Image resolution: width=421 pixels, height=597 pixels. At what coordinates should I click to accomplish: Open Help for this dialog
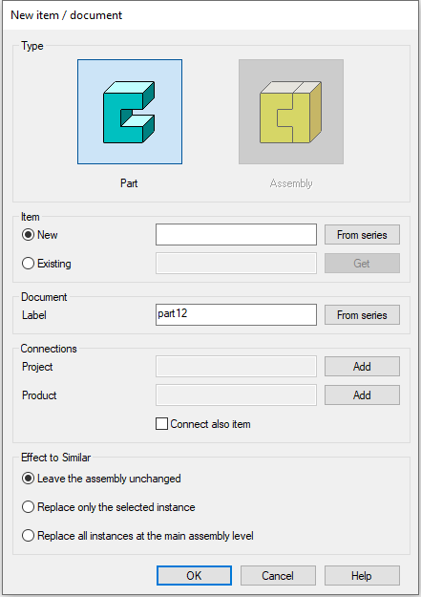pos(362,575)
